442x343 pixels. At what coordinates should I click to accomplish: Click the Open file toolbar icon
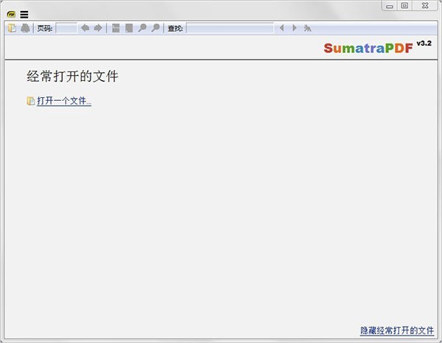tap(12, 28)
